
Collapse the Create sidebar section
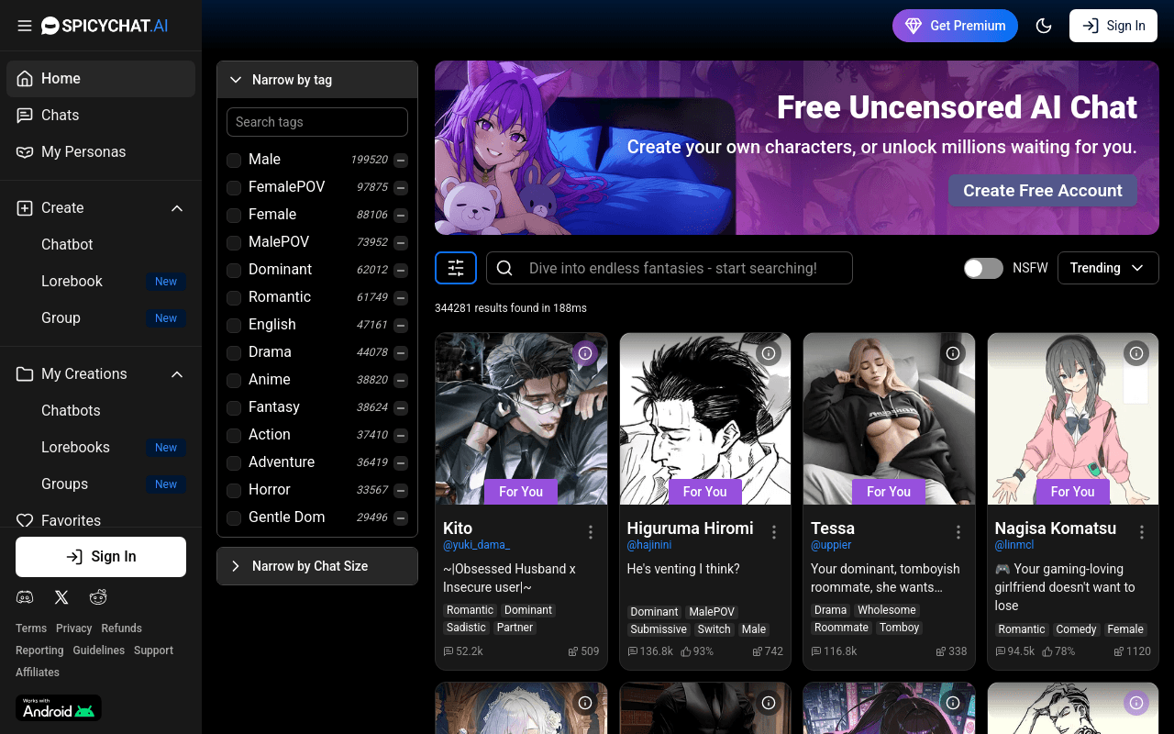(177, 208)
